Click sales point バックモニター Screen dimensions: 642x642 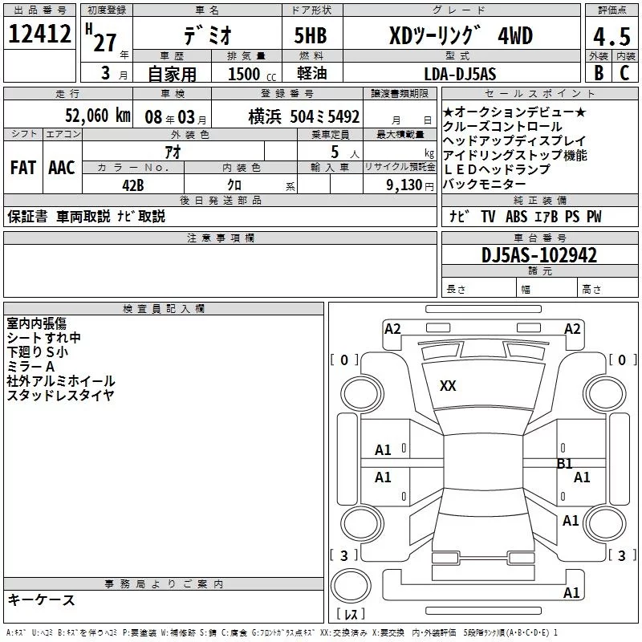point(484,185)
